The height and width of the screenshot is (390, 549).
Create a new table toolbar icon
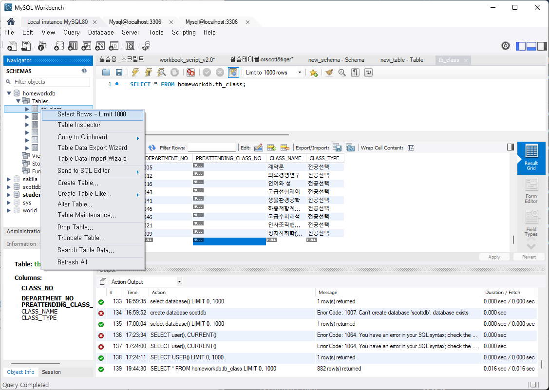click(73, 45)
